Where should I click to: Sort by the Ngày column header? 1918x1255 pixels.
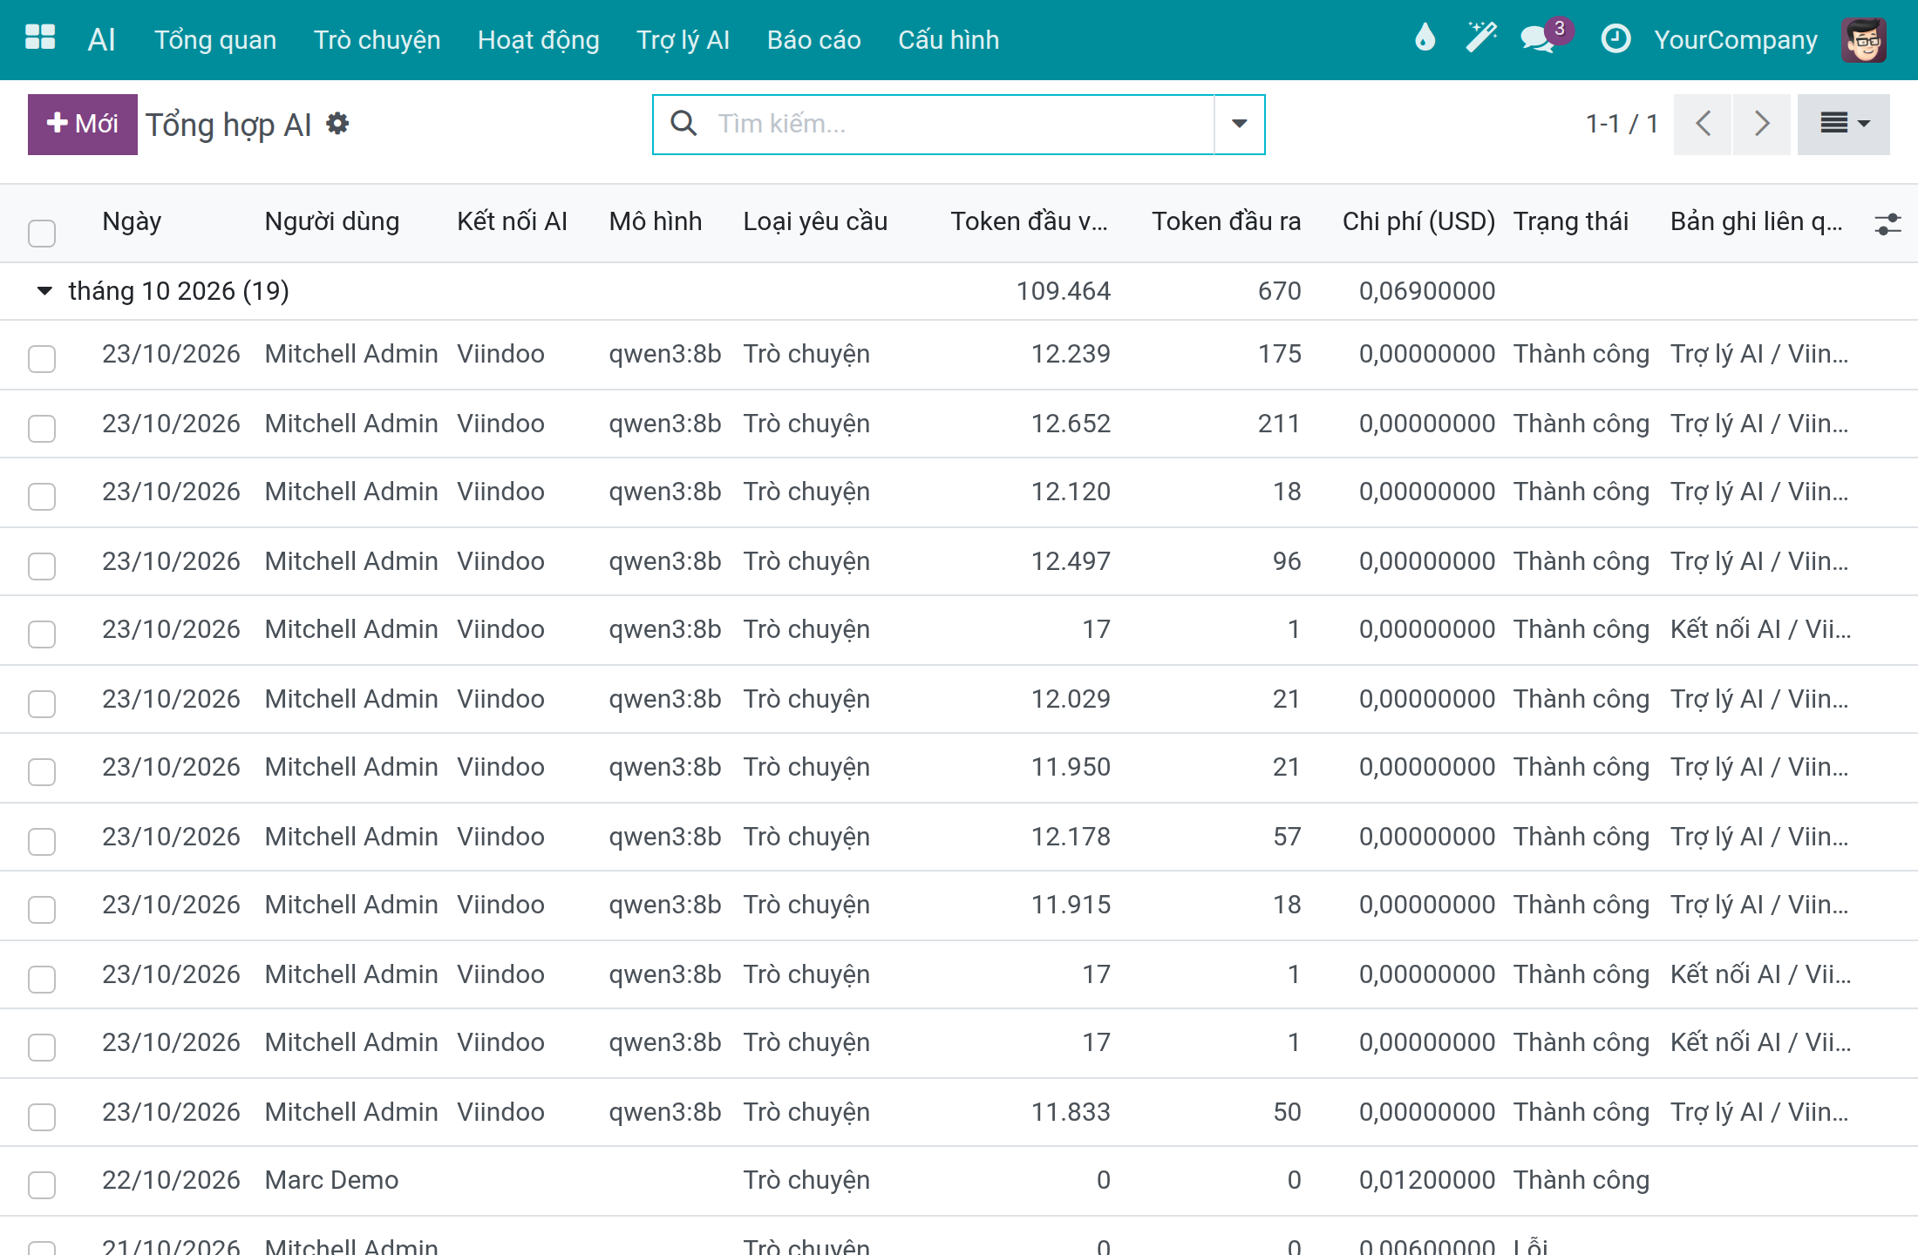click(x=132, y=221)
